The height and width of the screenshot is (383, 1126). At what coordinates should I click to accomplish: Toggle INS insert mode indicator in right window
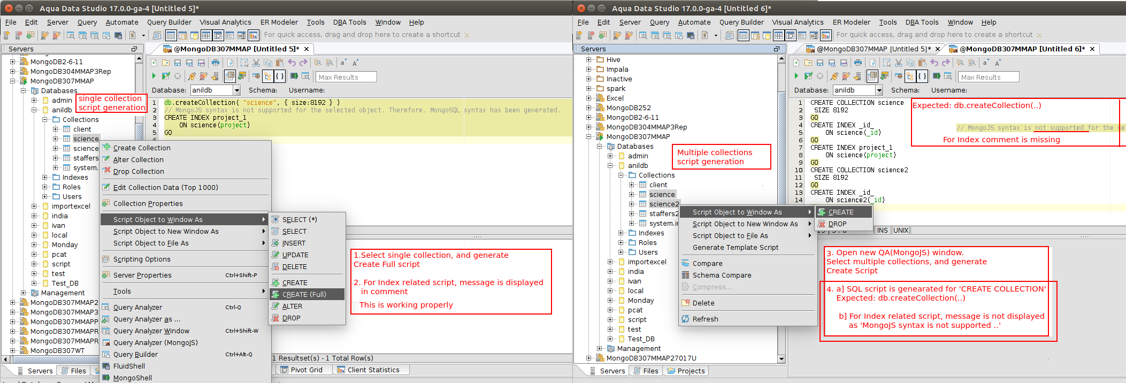(x=883, y=231)
